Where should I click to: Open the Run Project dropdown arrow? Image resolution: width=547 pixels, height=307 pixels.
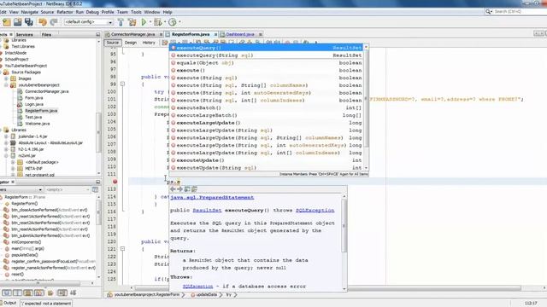[150, 22]
